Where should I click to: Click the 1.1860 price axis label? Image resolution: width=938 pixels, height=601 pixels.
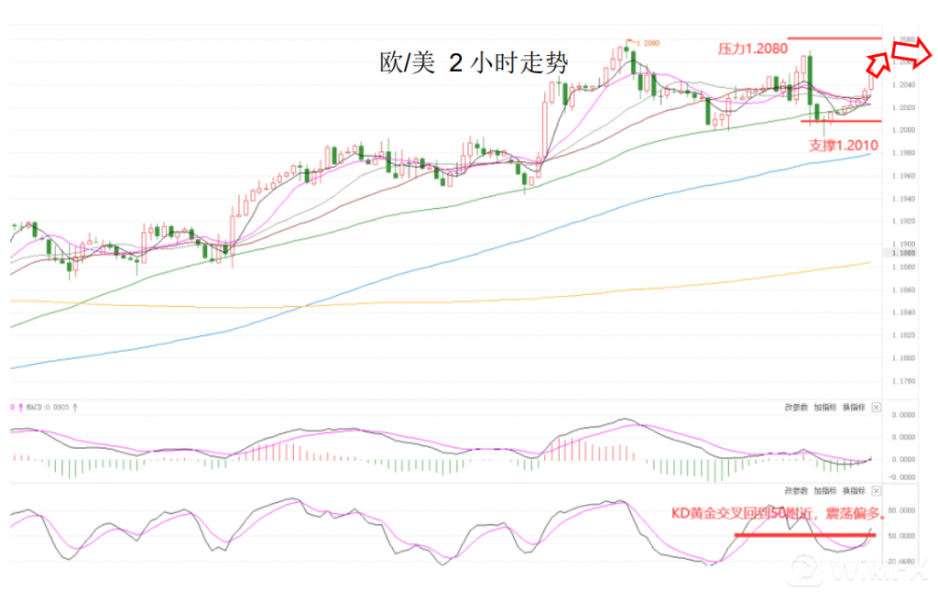[x=903, y=290]
